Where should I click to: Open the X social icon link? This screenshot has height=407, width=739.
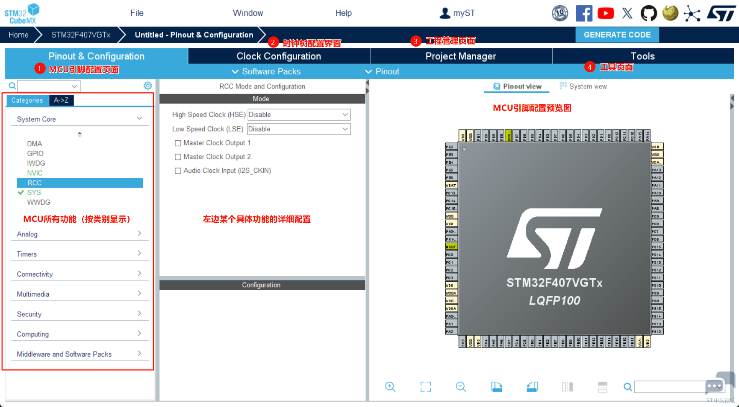pyautogui.click(x=627, y=13)
